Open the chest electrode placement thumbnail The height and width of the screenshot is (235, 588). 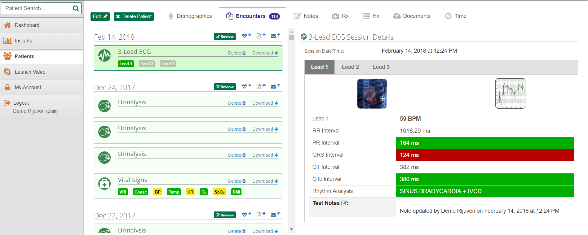(x=372, y=94)
